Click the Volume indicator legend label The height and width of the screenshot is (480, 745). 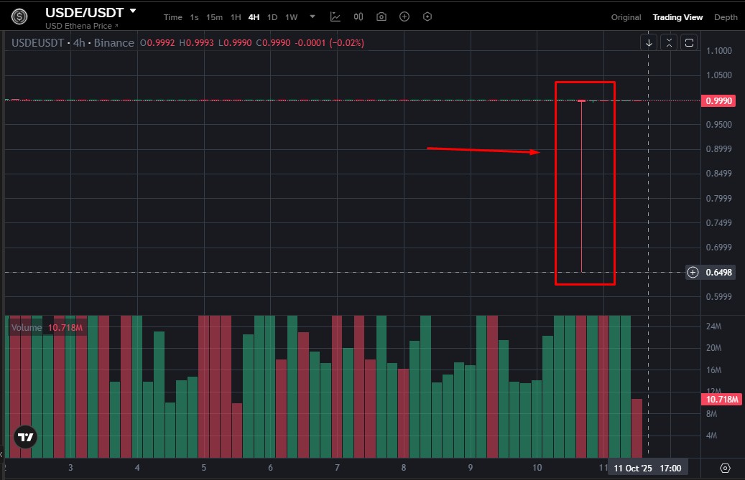coord(27,328)
